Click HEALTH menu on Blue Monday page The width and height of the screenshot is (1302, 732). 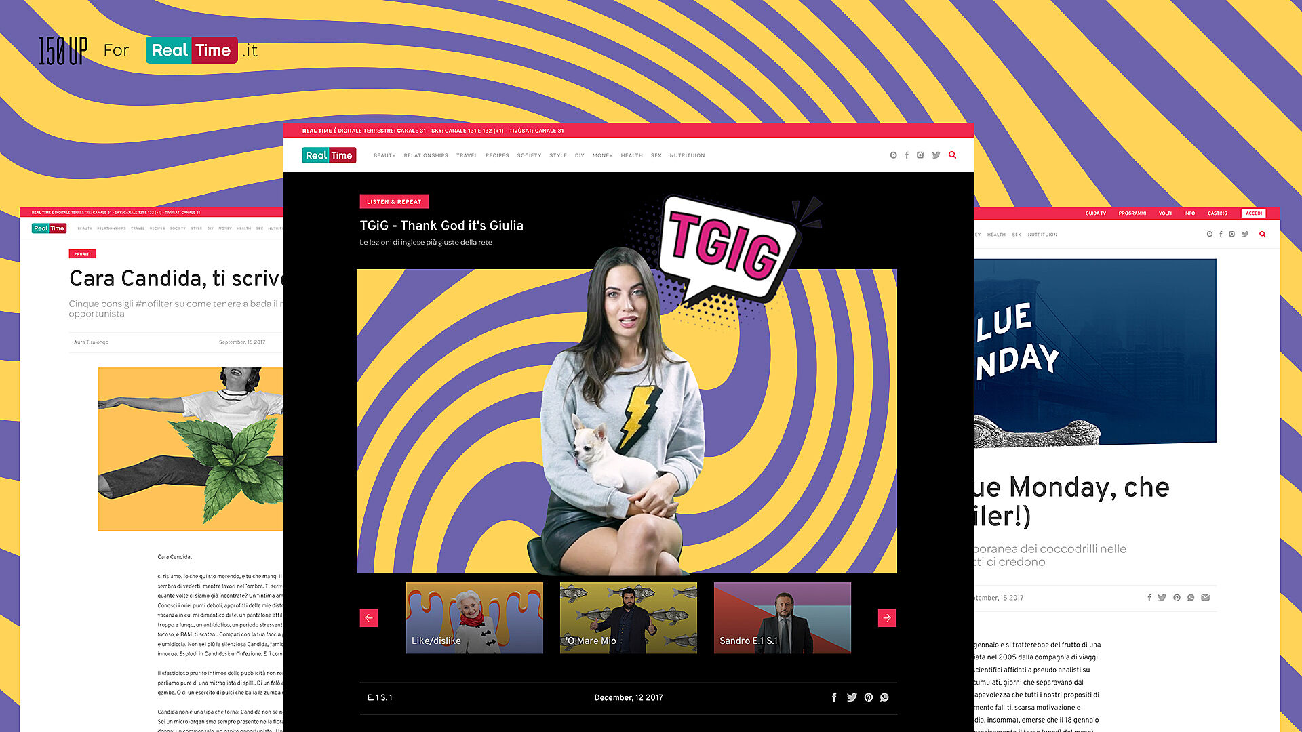[x=996, y=235]
